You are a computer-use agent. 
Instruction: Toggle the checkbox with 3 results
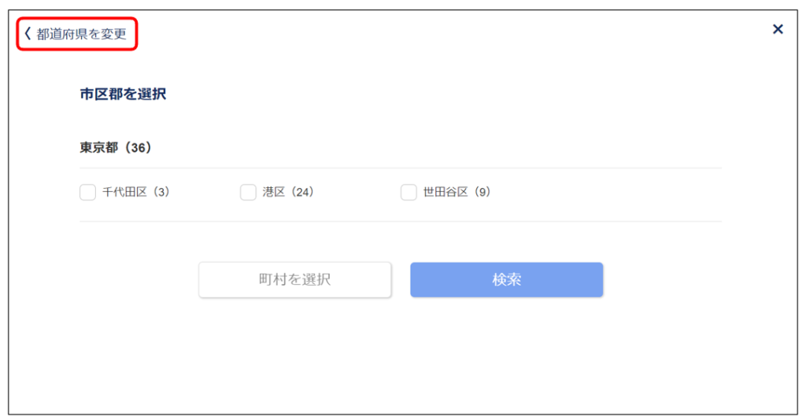pos(87,192)
